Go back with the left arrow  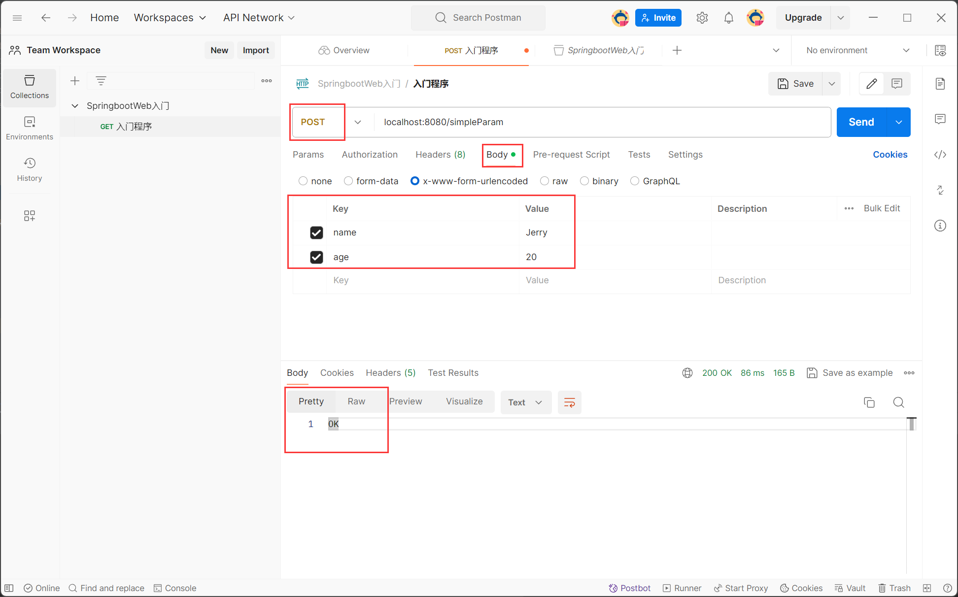click(46, 18)
